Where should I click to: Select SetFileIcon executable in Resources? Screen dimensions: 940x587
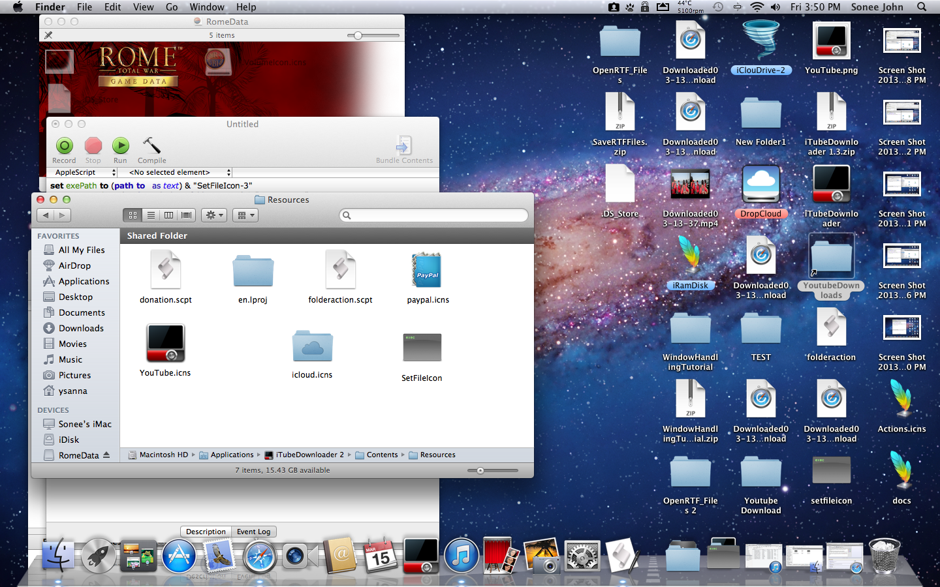coord(422,356)
